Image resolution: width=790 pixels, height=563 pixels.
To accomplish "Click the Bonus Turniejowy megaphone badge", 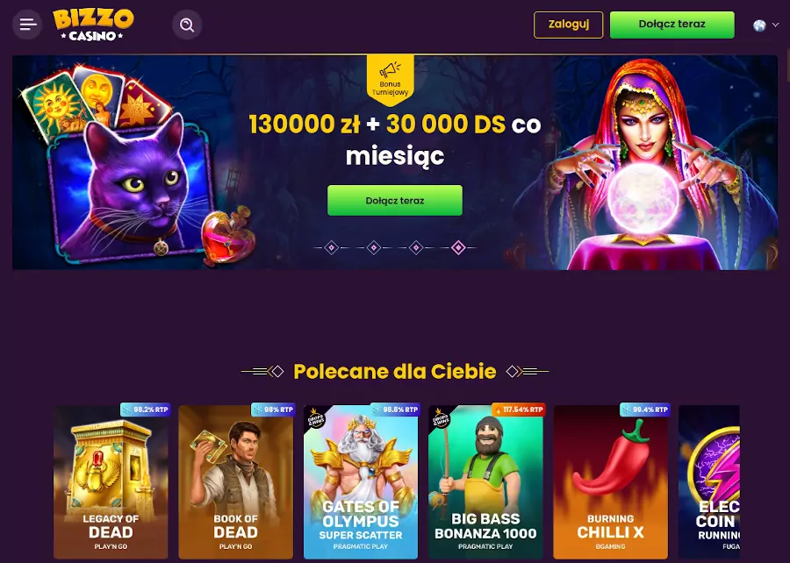I will point(390,80).
